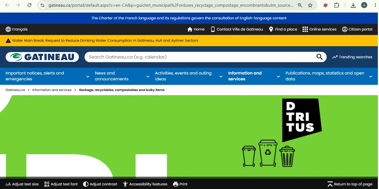Click Adjust text size label

click(25, 184)
